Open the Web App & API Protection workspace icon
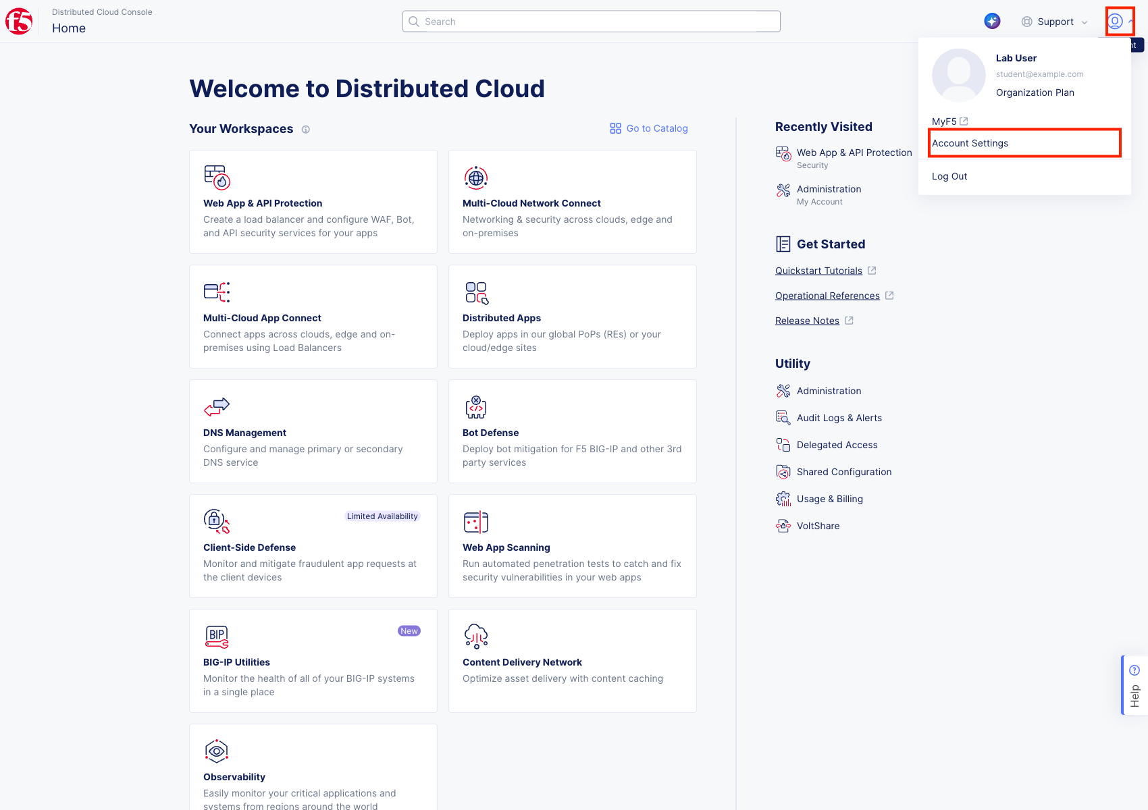Image resolution: width=1148 pixels, height=810 pixels. [217, 178]
